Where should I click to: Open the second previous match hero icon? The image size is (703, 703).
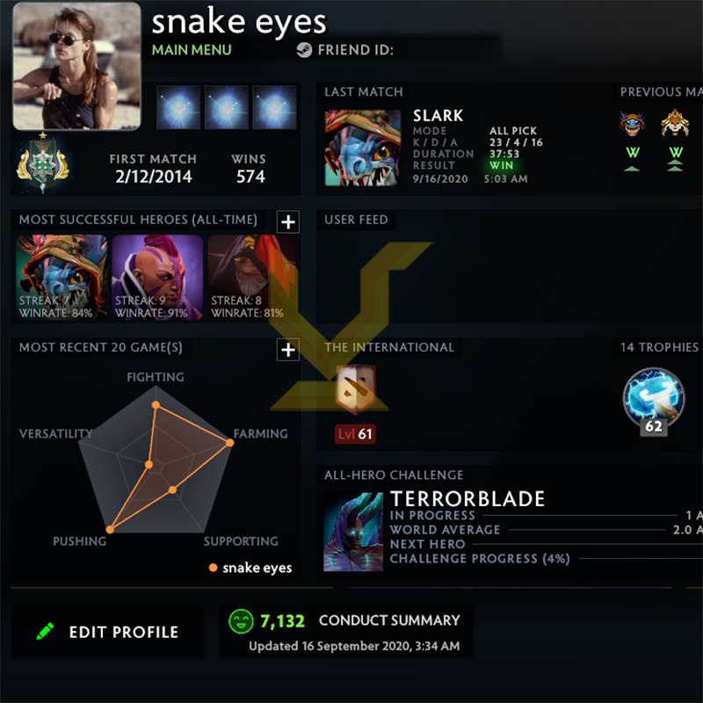point(675,123)
